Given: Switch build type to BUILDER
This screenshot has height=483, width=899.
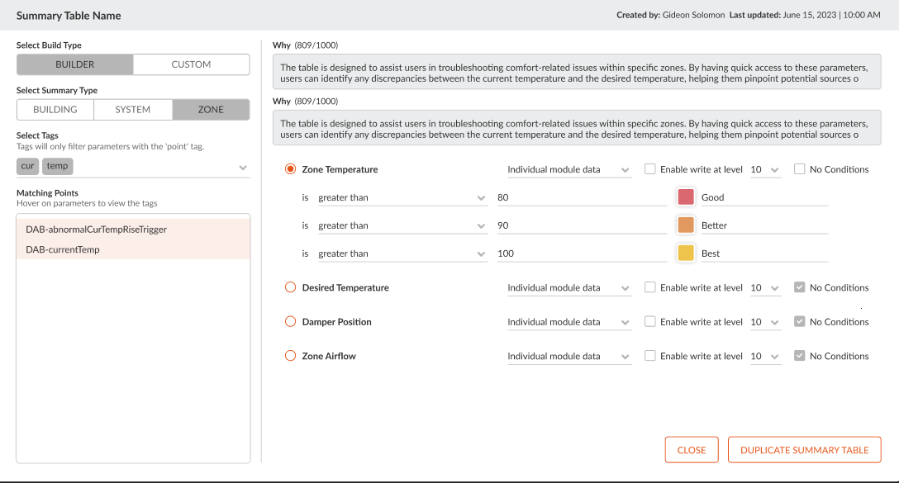Looking at the screenshot, I should pyautogui.click(x=74, y=64).
